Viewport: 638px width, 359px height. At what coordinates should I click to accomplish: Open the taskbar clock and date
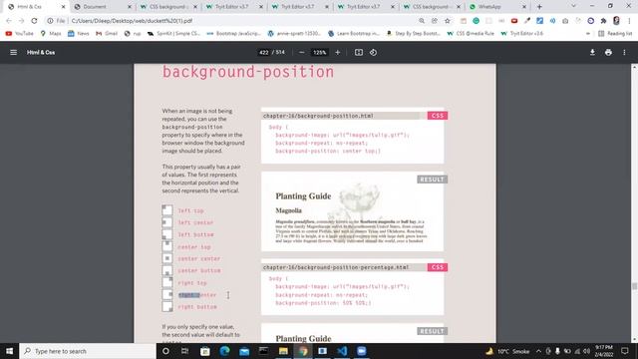click(x=604, y=351)
